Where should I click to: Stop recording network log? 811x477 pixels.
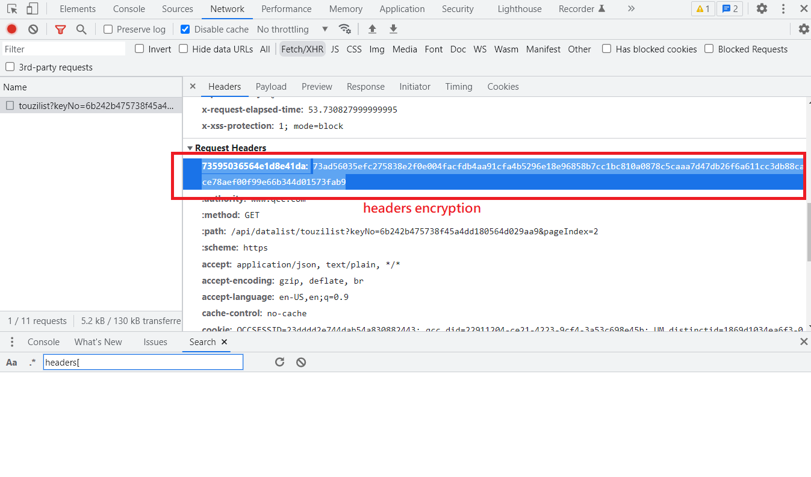pyautogui.click(x=11, y=28)
